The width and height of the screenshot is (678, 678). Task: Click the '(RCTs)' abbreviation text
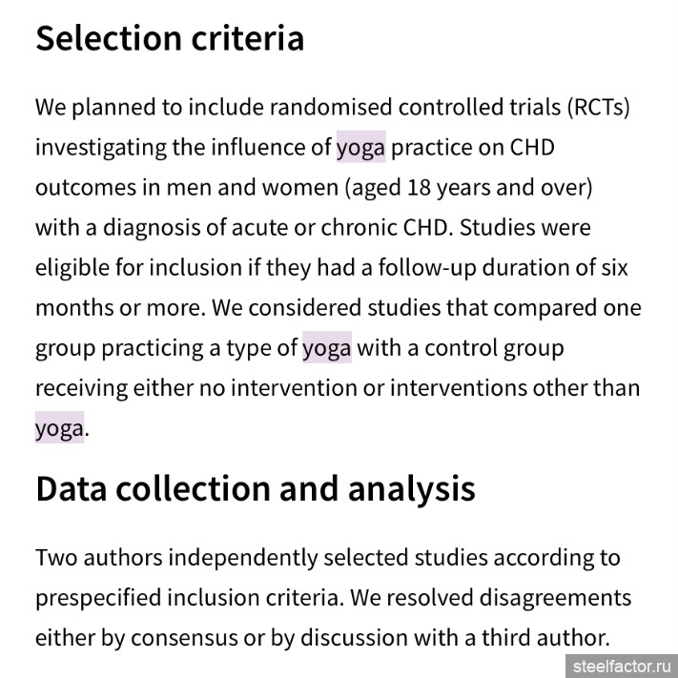tap(599, 107)
